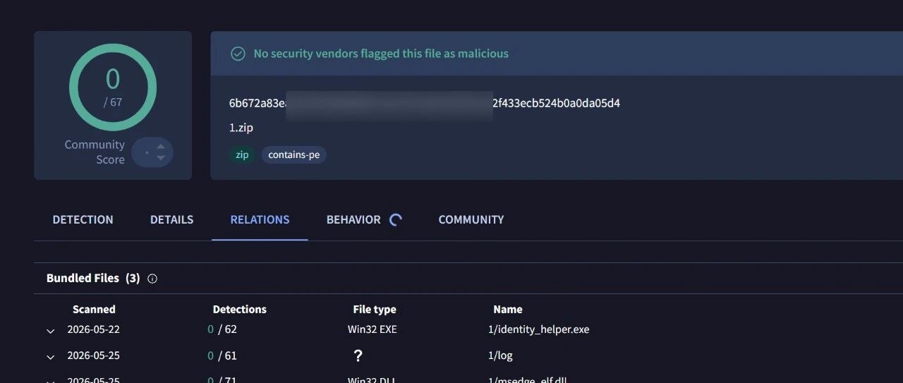Click the 0 / 61 detections value
Viewport: 903px width, 383px height.
[x=222, y=355]
